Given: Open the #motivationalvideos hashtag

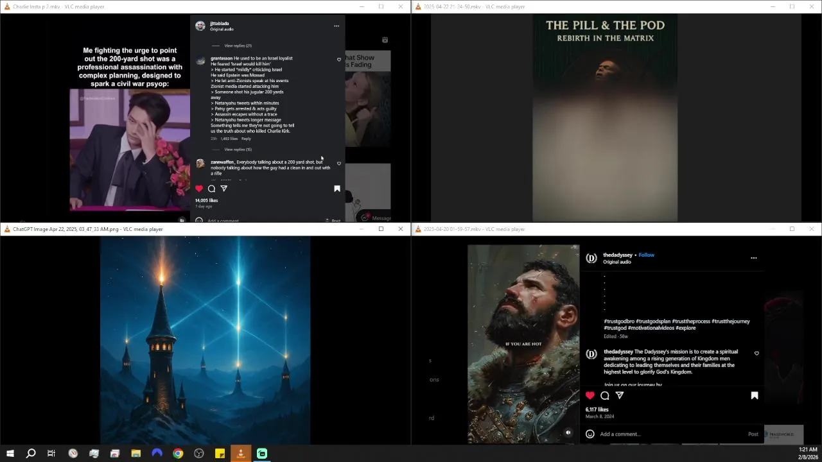Looking at the screenshot, I should tap(652, 328).
